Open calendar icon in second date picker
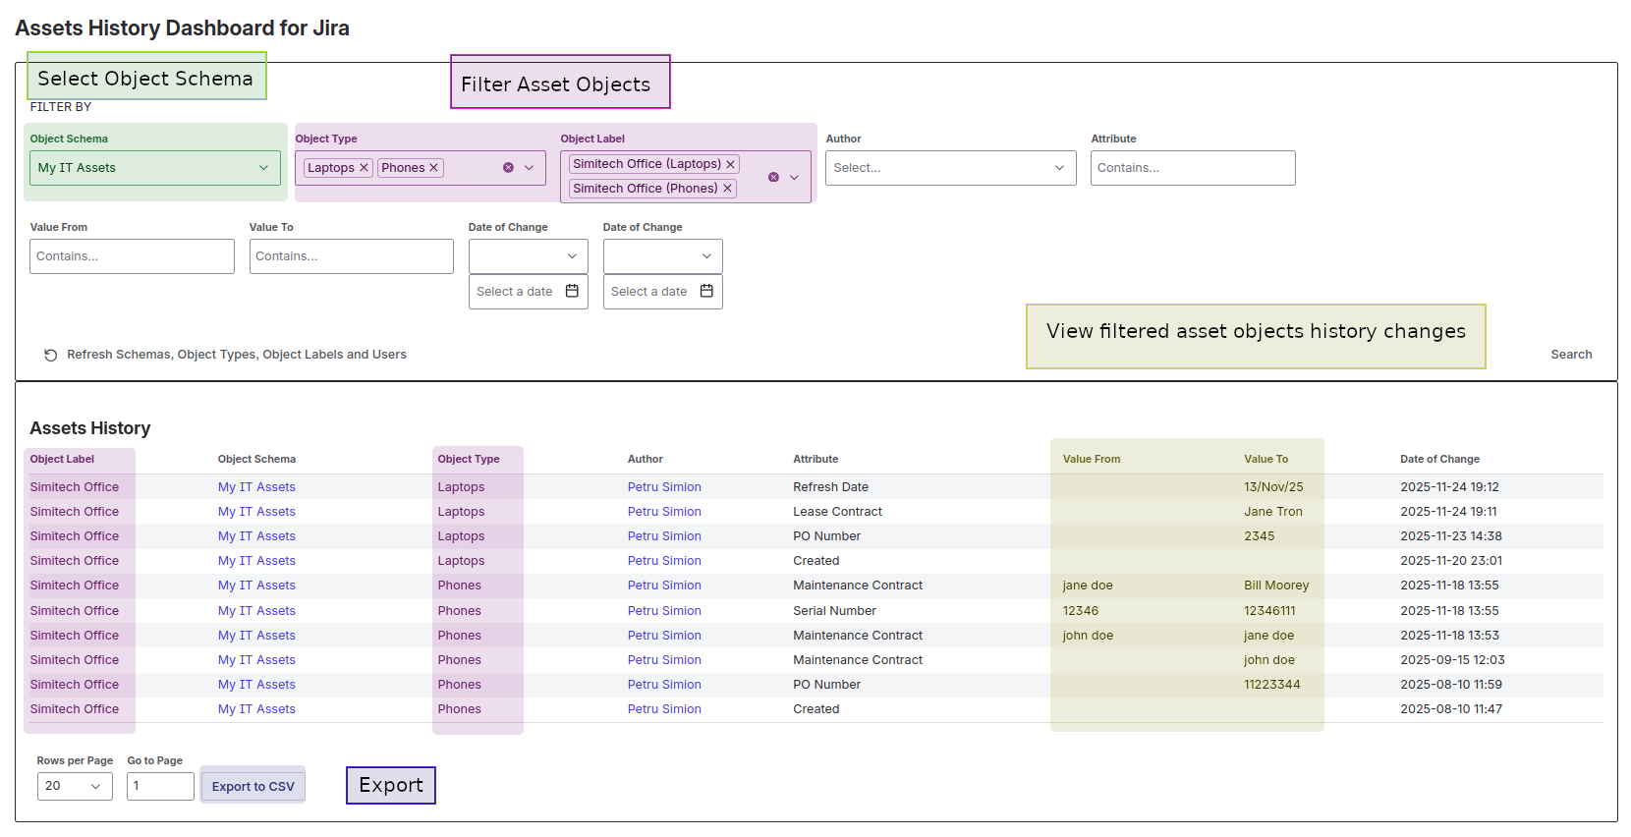Screen dimensions: 1631x837 (706, 292)
